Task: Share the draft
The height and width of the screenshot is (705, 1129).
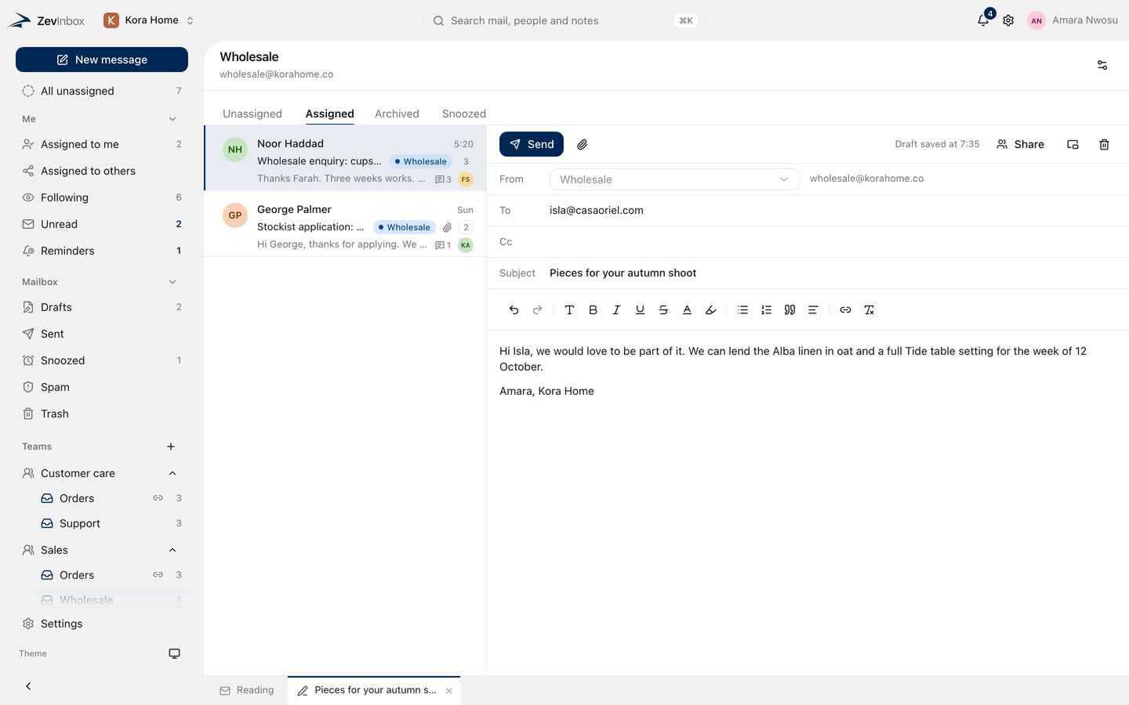Action: click(x=1020, y=144)
